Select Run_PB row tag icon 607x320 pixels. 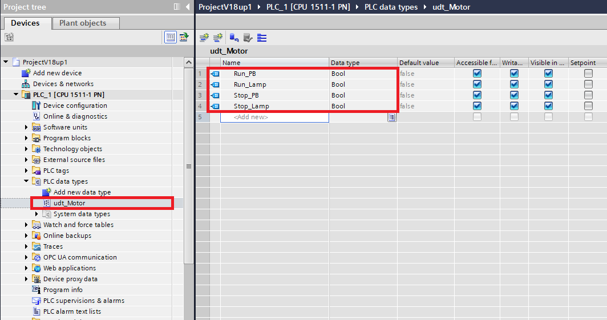pos(215,74)
